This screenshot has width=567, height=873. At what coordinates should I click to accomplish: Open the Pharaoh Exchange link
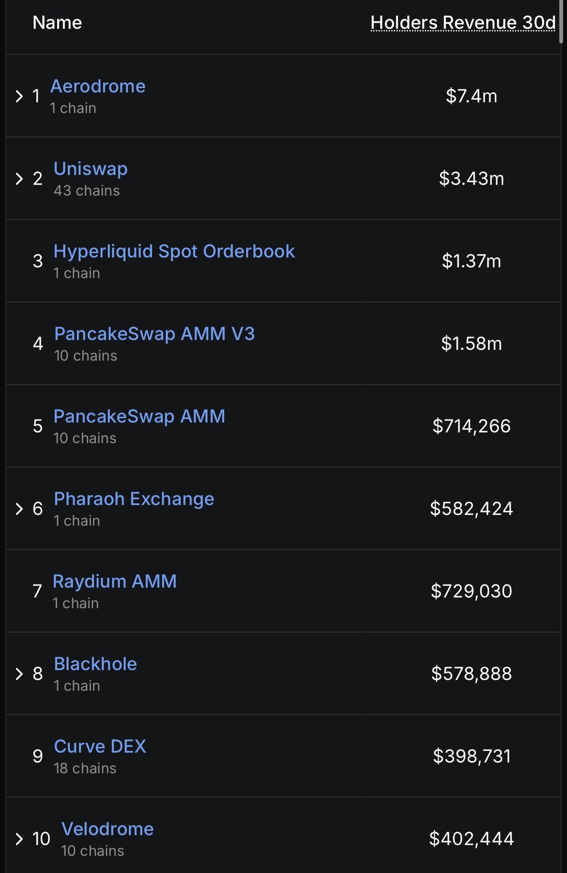pos(134,499)
